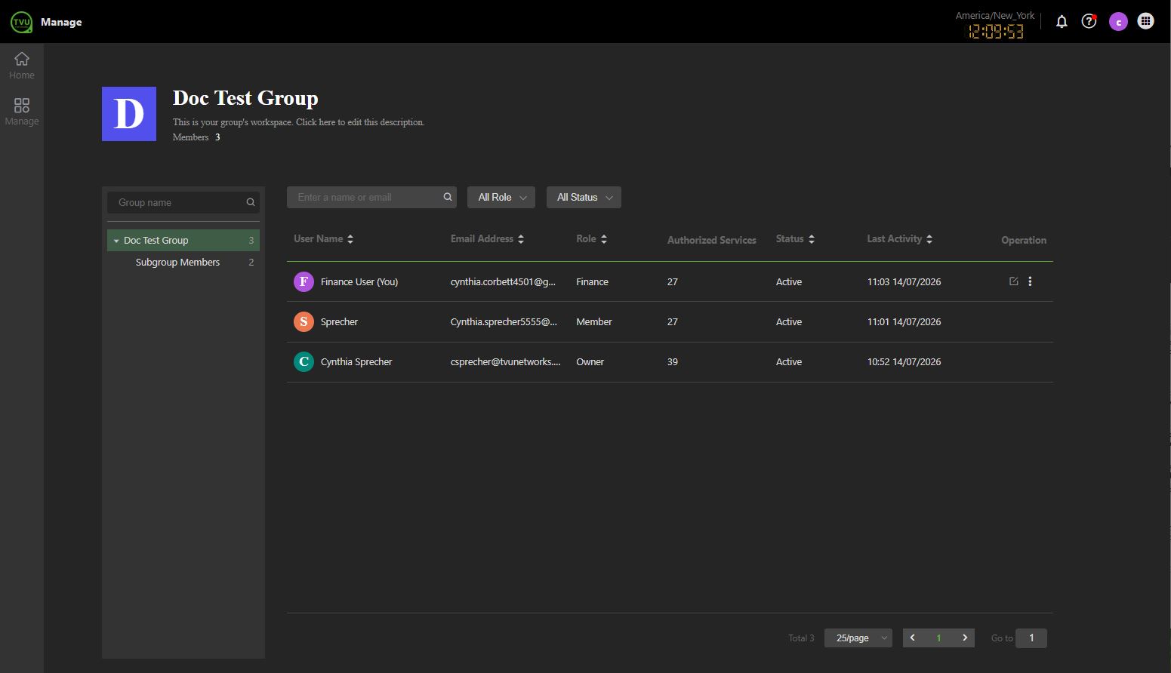The width and height of the screenshot is (1171, 673).
Task: Open the purple user account avatar
Action: (1118, 21)
